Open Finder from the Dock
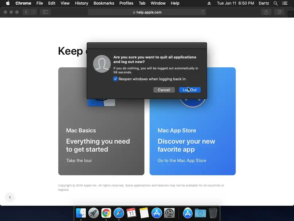Screen dimensions: 294x221 [x=81, y=213]
